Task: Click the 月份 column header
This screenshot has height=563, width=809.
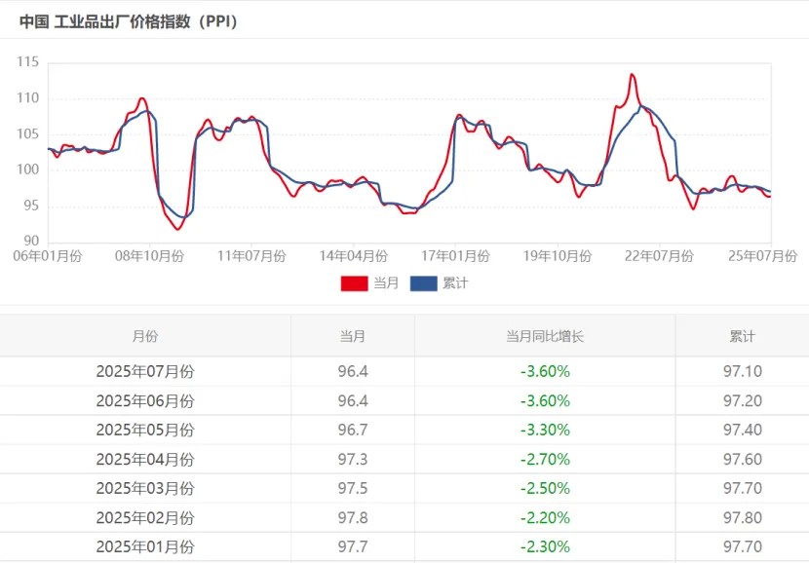Action: (x=145, y=336)
